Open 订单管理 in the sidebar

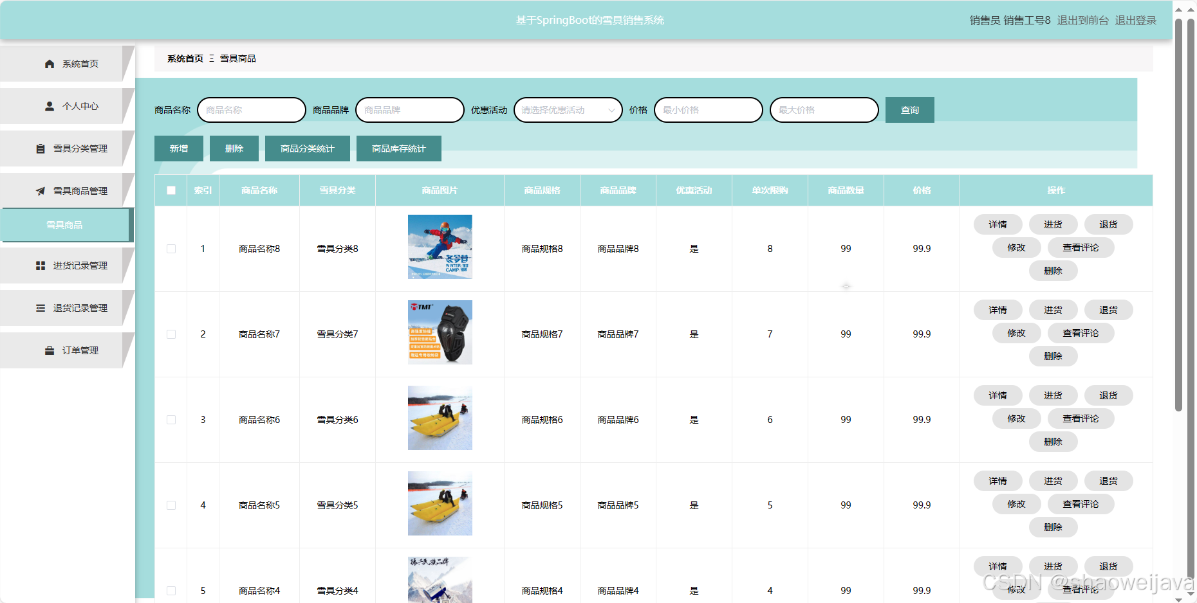[x=67, y=350]
